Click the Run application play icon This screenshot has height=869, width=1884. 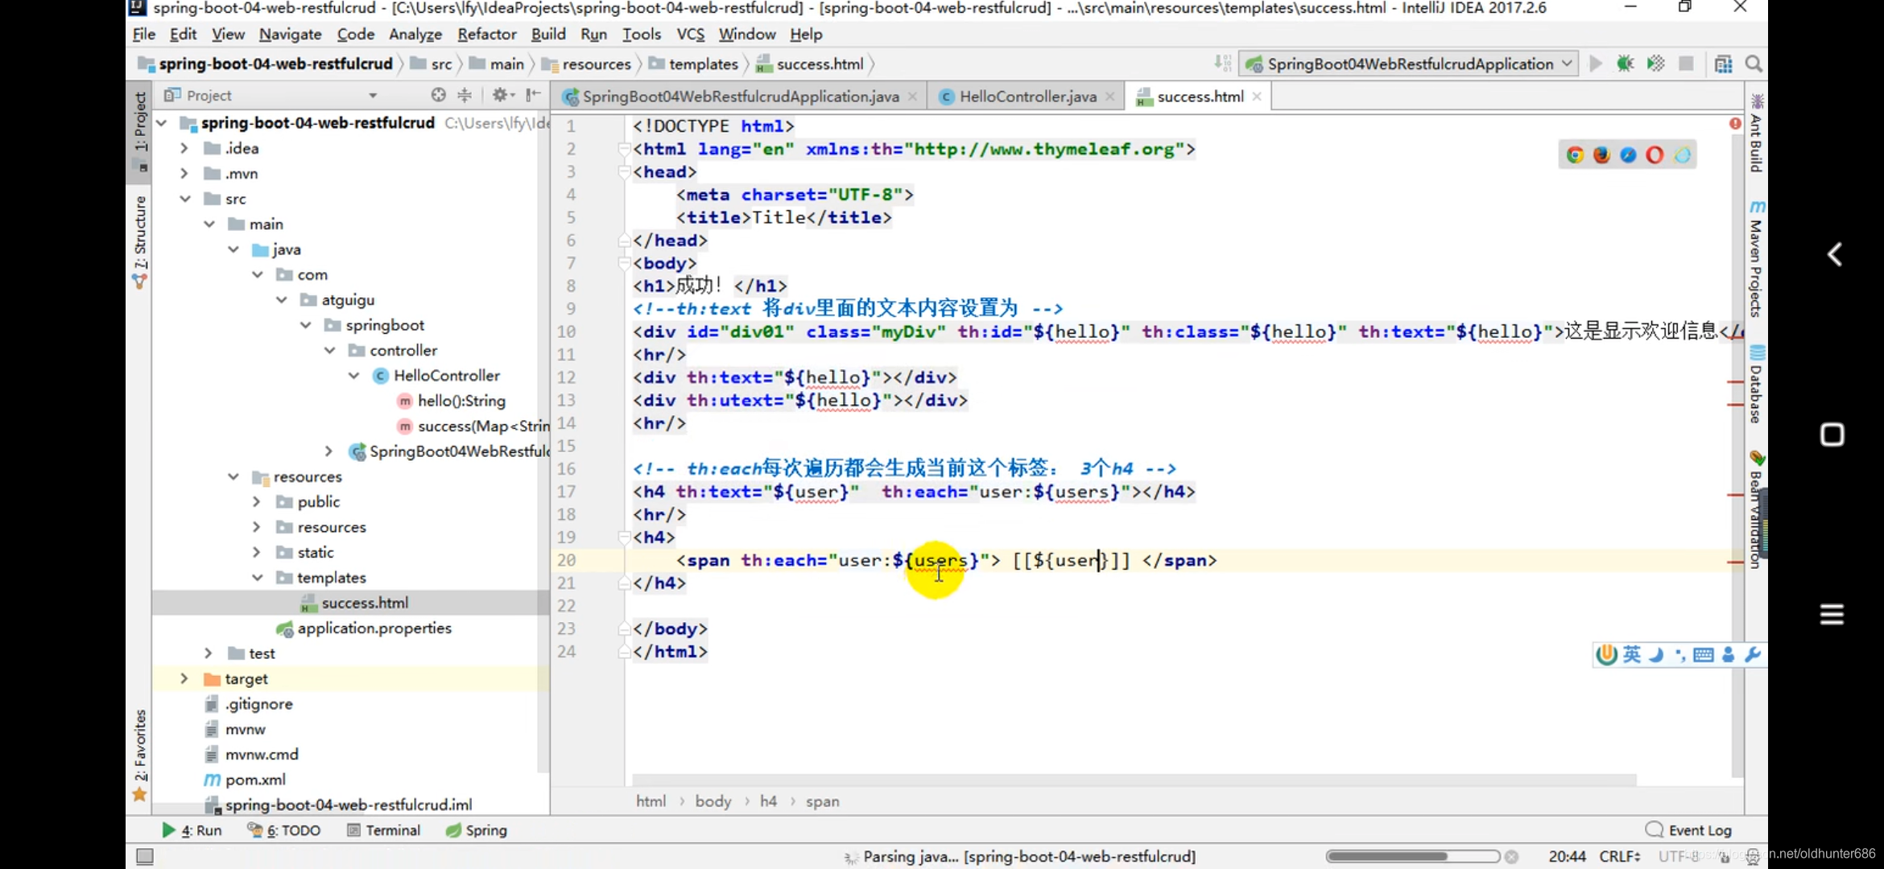[x=1596, y=64]
